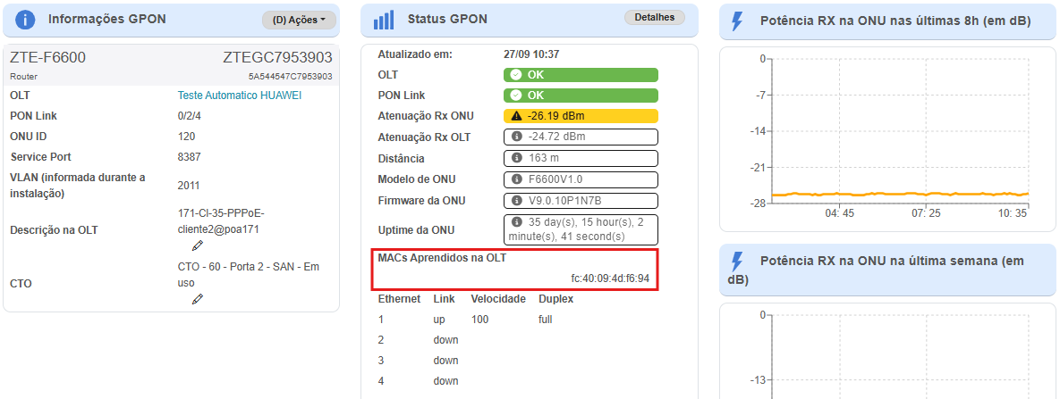Viewport: 1060px width, 399px height.
Task: Click the pencil icon under the CTO value
Action: coord(198,299)
